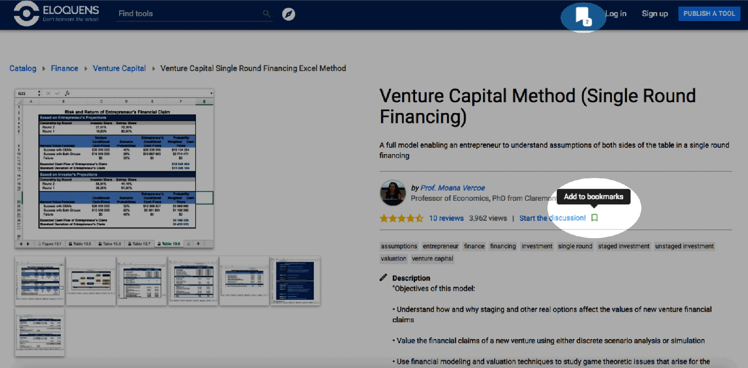Open the dark blue thumbnail

point(295,281)
